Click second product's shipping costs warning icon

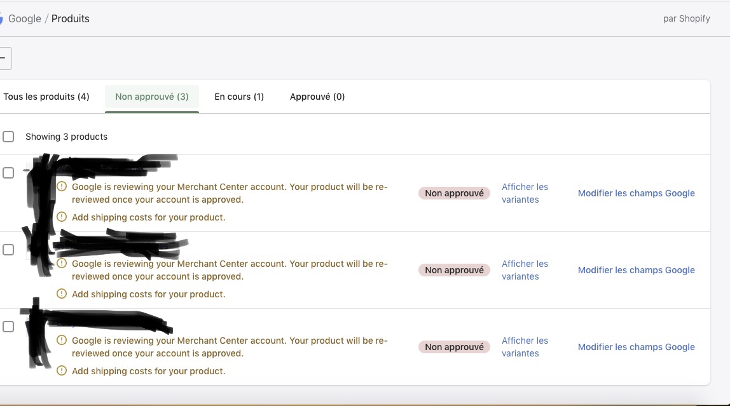tap(62, 294)
